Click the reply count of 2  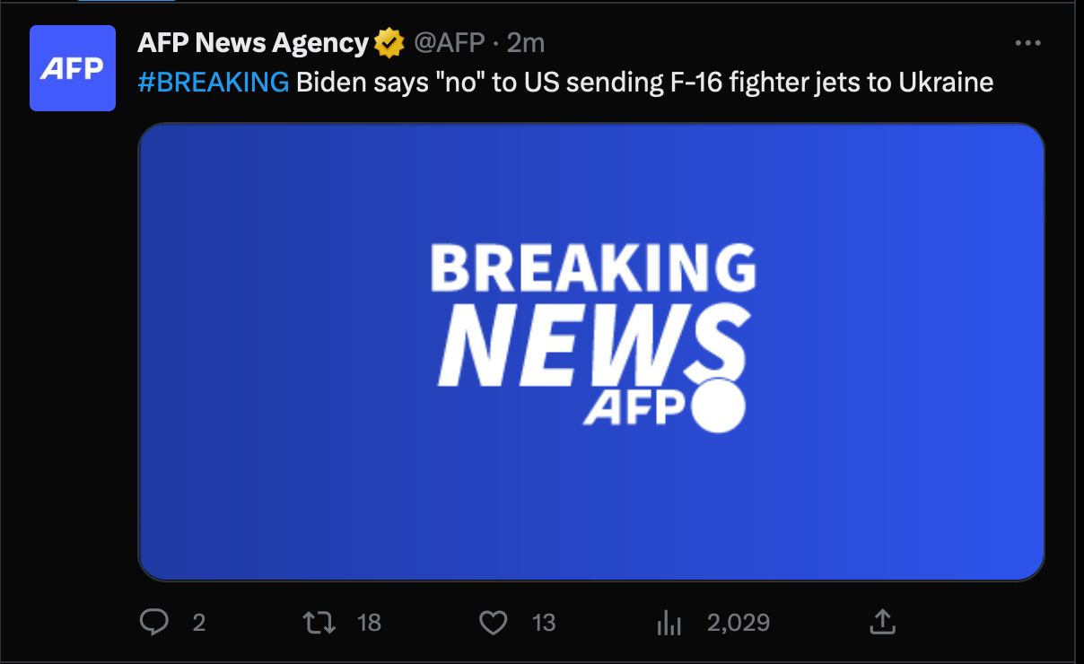tap(199, 622)
